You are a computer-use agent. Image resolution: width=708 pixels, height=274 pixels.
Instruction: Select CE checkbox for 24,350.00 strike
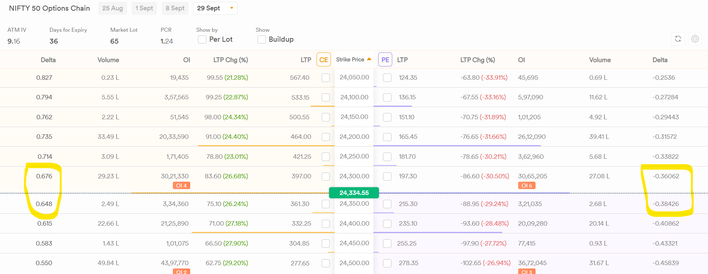326,204
